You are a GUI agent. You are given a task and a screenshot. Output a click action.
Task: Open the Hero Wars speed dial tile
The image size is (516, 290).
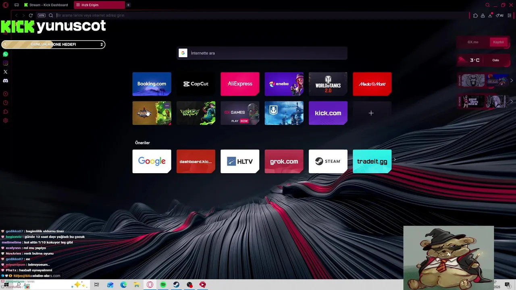click(152, 113)
